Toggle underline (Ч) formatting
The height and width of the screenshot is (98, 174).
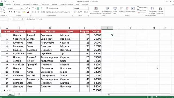coord(14,12)
